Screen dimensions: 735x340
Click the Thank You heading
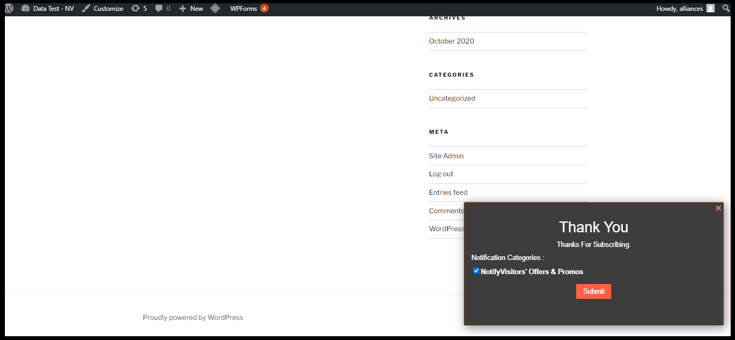coord(594,227)
